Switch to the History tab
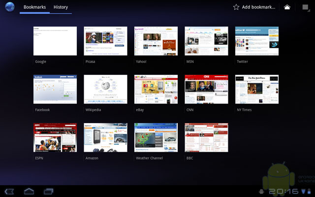This screenshot has width=315, height=197. [x=61, y=7]
